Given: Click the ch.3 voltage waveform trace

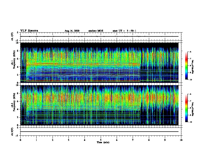Looking at the screenshot, I should [99, 132].
